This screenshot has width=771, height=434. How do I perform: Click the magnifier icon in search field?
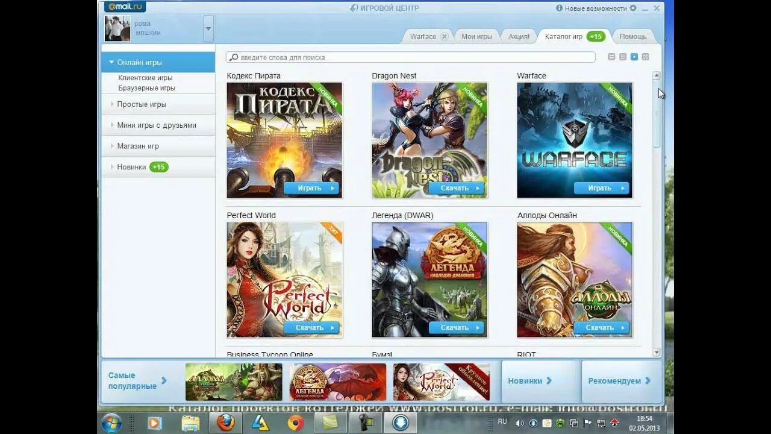[x=234, y=57]
